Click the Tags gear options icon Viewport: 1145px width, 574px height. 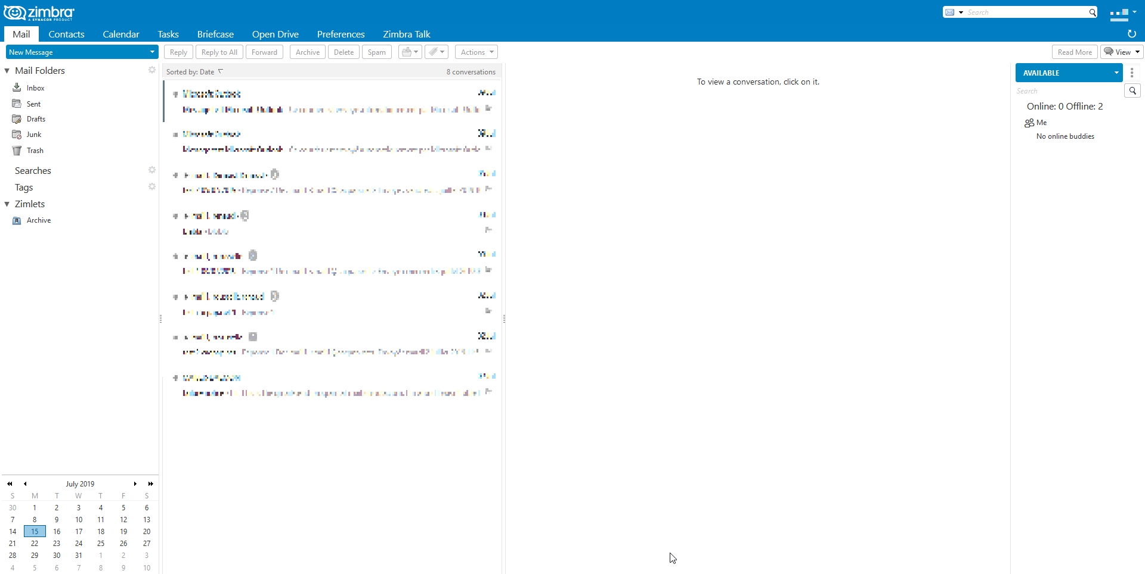(152, 187)
